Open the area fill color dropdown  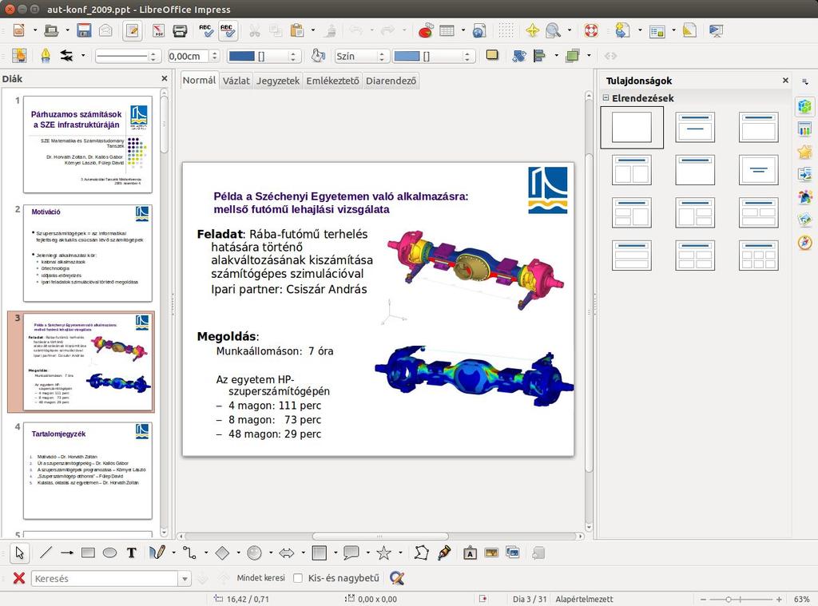point(434,56)
